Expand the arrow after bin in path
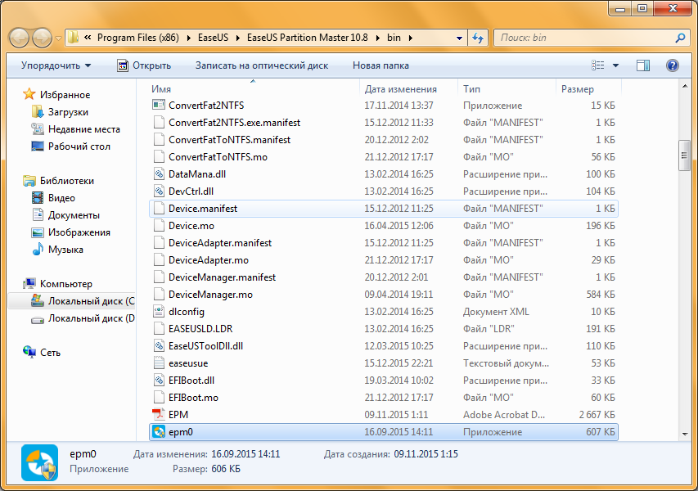The width and height of the screenshot is (698, 491). point(411,38)
